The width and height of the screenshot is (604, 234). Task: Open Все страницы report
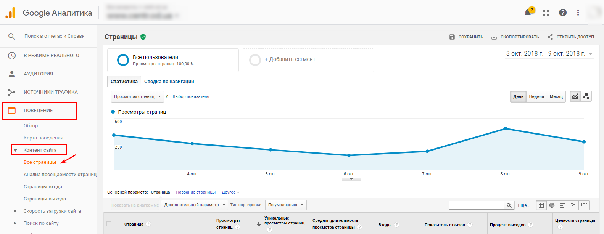pyautogui.click(x=40, y=162)
